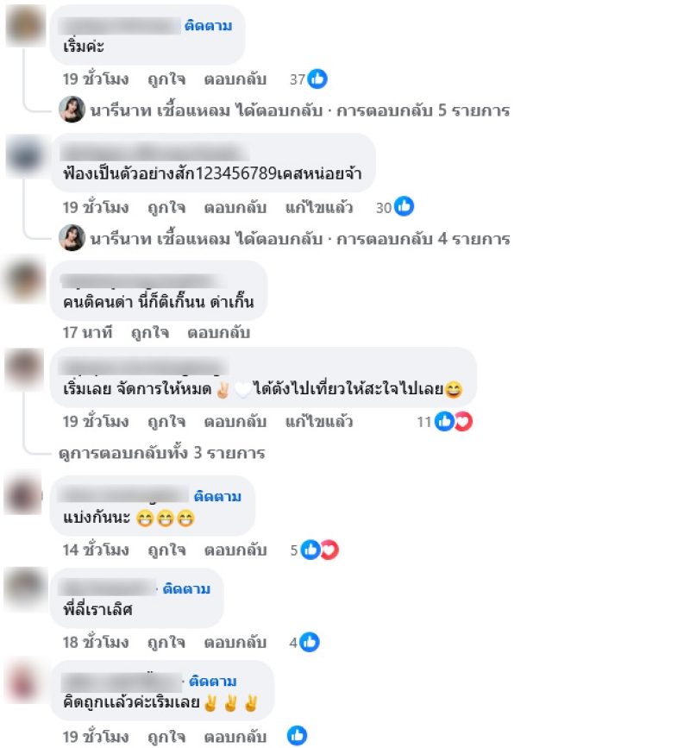Open the นารีนาท avatar in the 5-reply thread
Viewport: 690px width, 748px height.
(72, 110)
